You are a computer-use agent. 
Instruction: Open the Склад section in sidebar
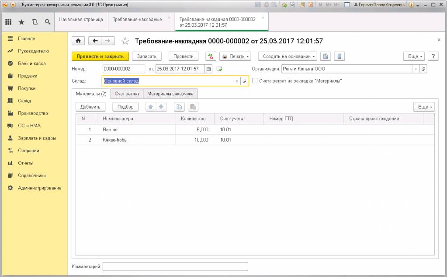24,101
